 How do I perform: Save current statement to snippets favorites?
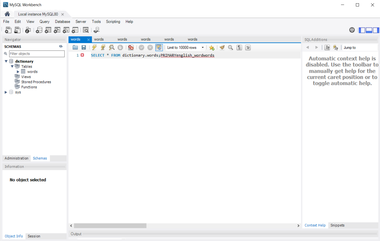[212, 48]
